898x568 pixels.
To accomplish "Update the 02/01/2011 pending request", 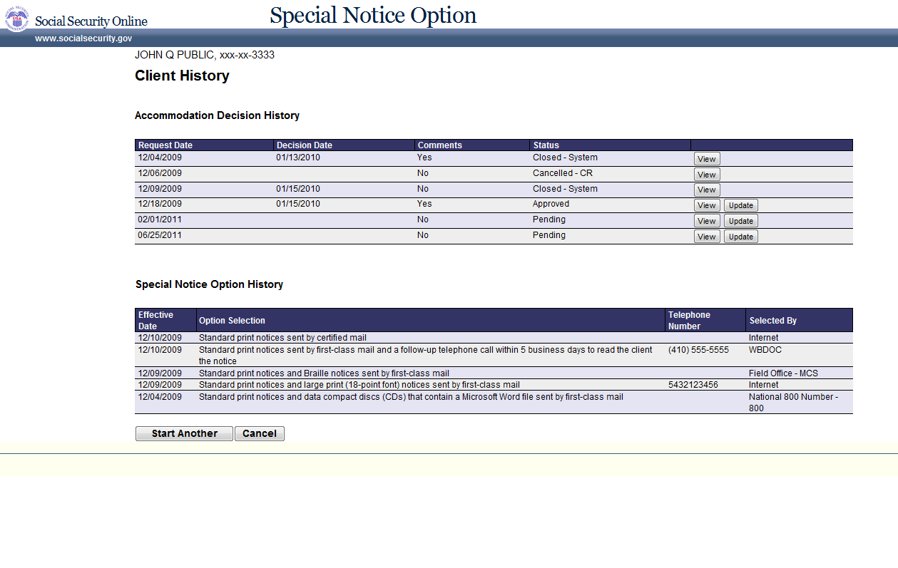I will coord(741,221).
